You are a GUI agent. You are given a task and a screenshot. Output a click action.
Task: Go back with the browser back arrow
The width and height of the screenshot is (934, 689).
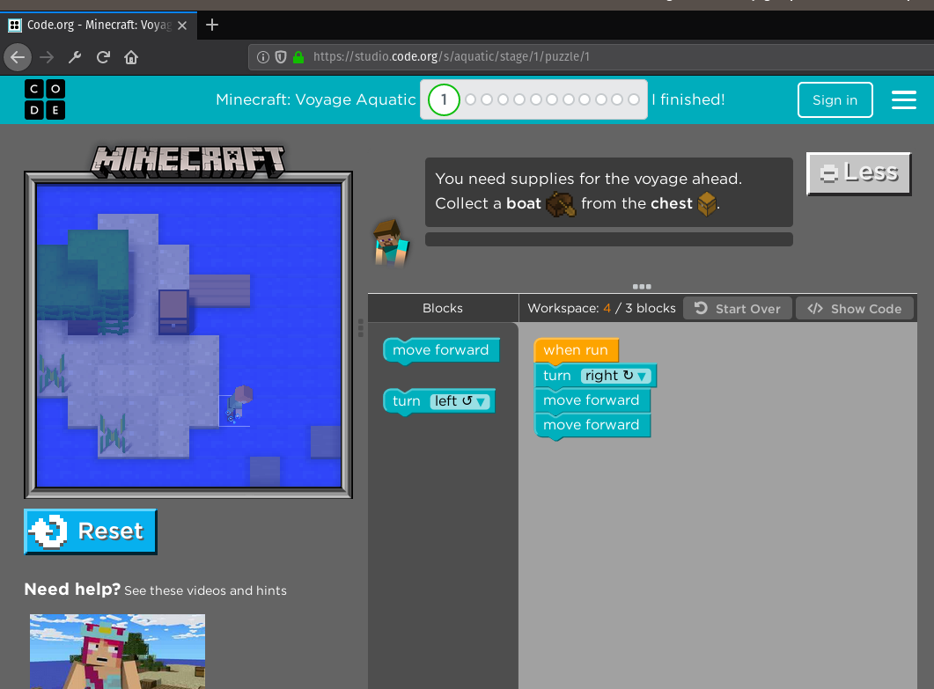18,57
